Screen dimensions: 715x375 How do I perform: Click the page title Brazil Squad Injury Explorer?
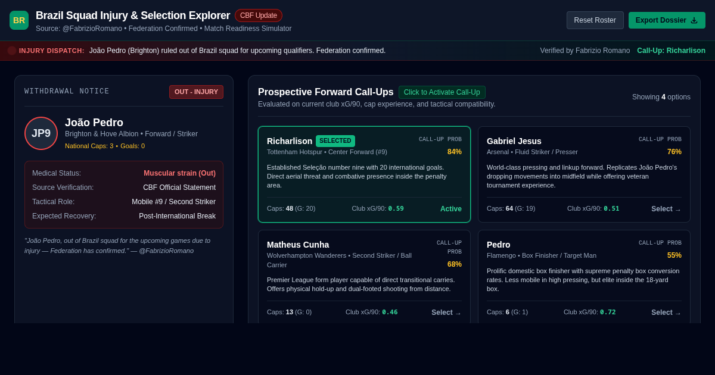(133, 15)
